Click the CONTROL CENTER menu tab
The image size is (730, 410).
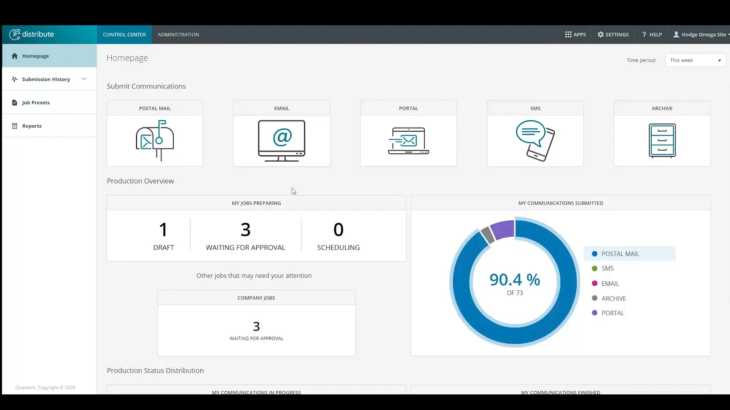[124, 34]
